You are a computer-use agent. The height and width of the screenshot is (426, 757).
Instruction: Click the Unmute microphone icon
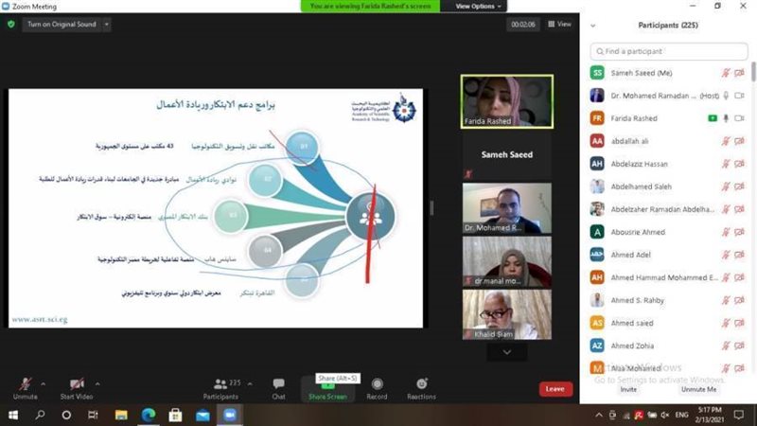point(26,384)
